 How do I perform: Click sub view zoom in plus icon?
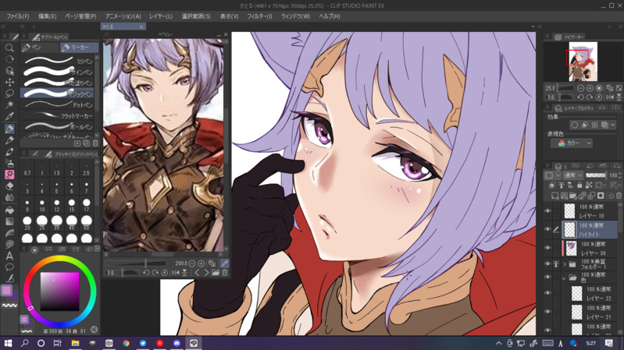pyautogui.click(x=201, y=263)
